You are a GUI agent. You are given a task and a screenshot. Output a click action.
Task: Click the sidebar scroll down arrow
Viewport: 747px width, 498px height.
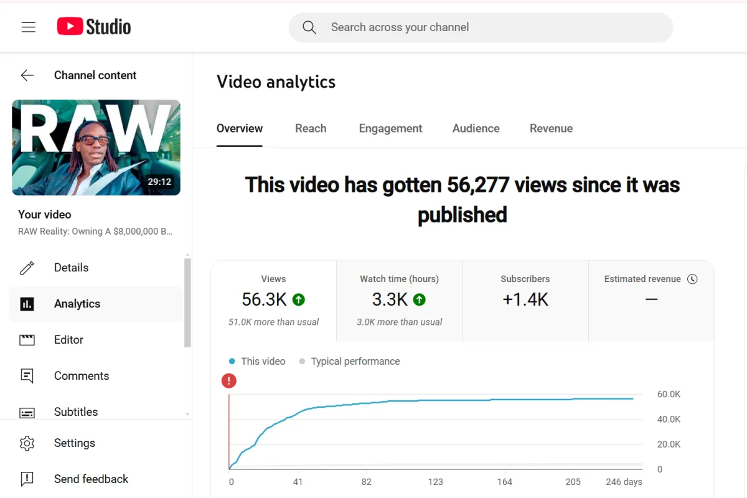click(x=187, y=414)
